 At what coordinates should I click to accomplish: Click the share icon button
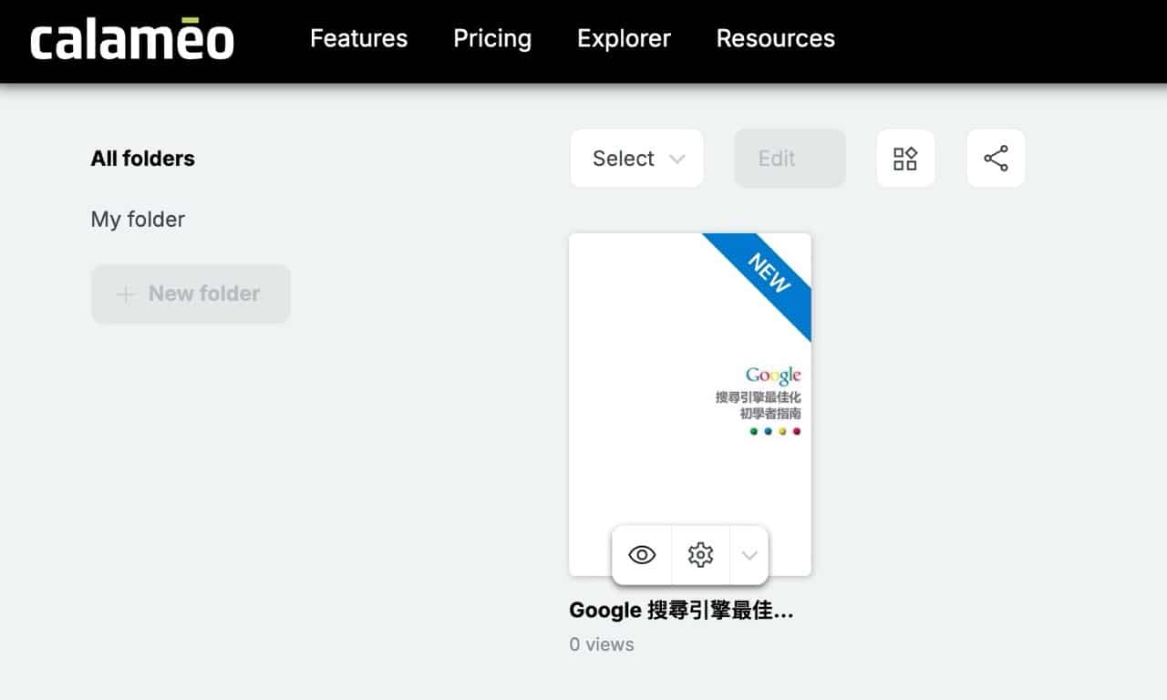996,159
